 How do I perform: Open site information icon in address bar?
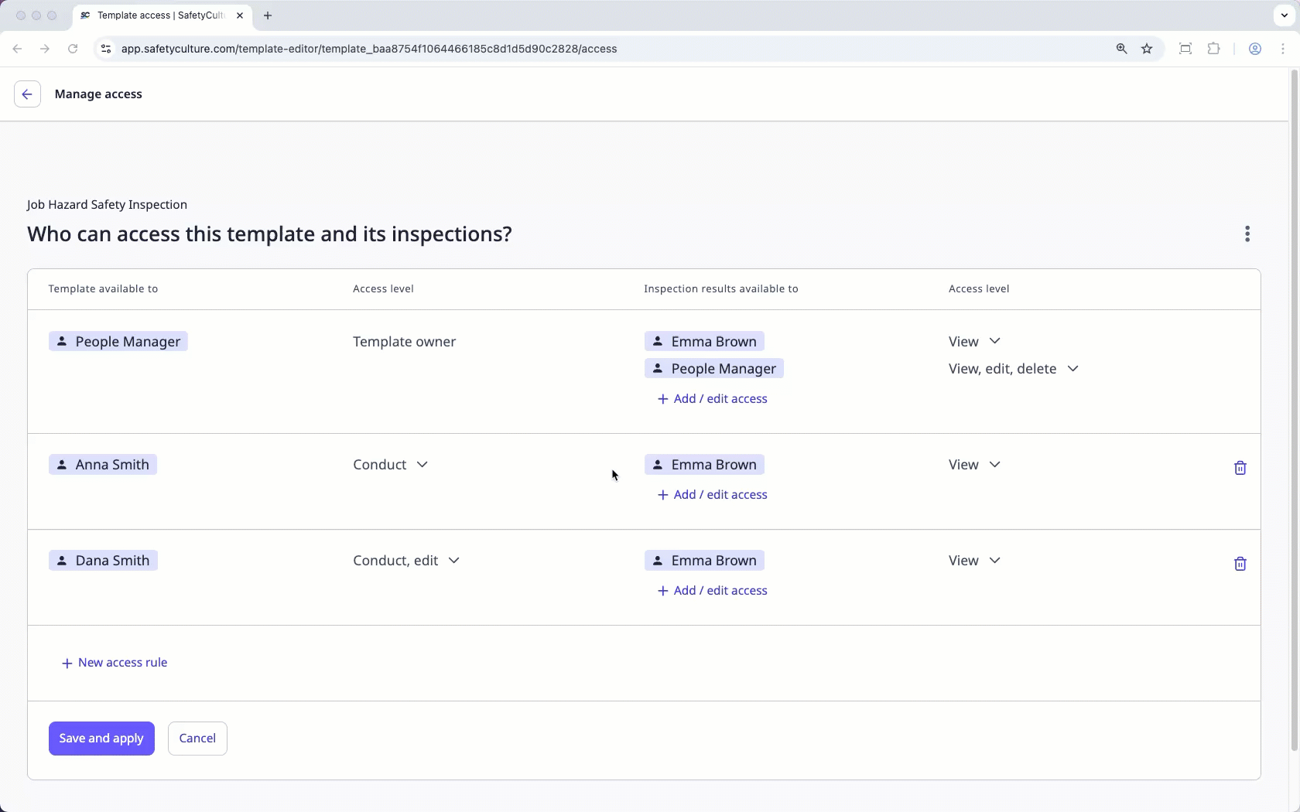click(x=106, y=49)
